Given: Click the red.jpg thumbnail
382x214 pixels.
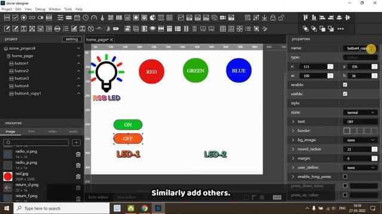Looking at the screenshot, I should click(8, 177).
